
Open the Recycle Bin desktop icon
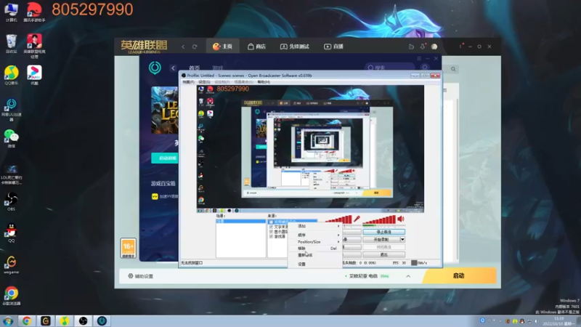click(x=11, y=44)
